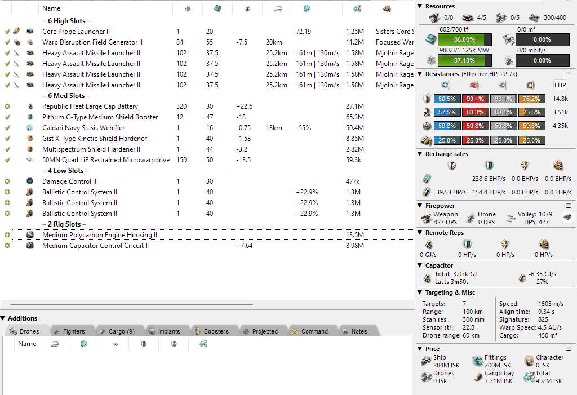Toggle state of Warp Disruption Field Generator II

point(7,42)
